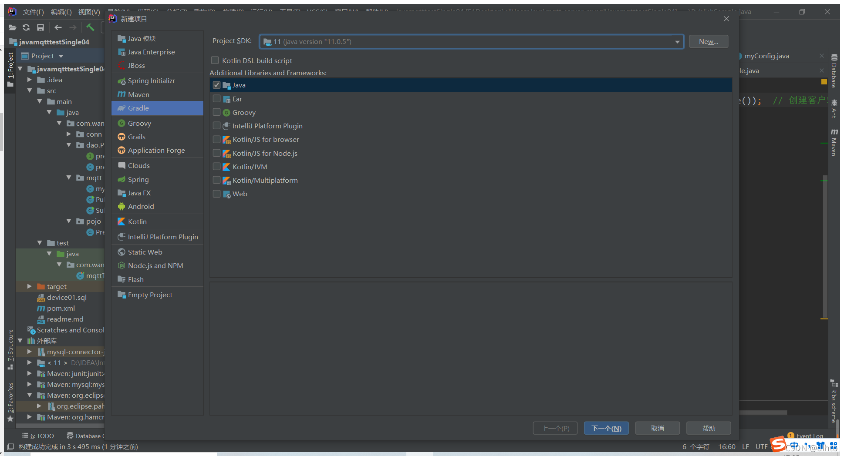The height and width of the screenshot is (456, 844).
Task: Choose Clouds project type
Action: point(157,165)
